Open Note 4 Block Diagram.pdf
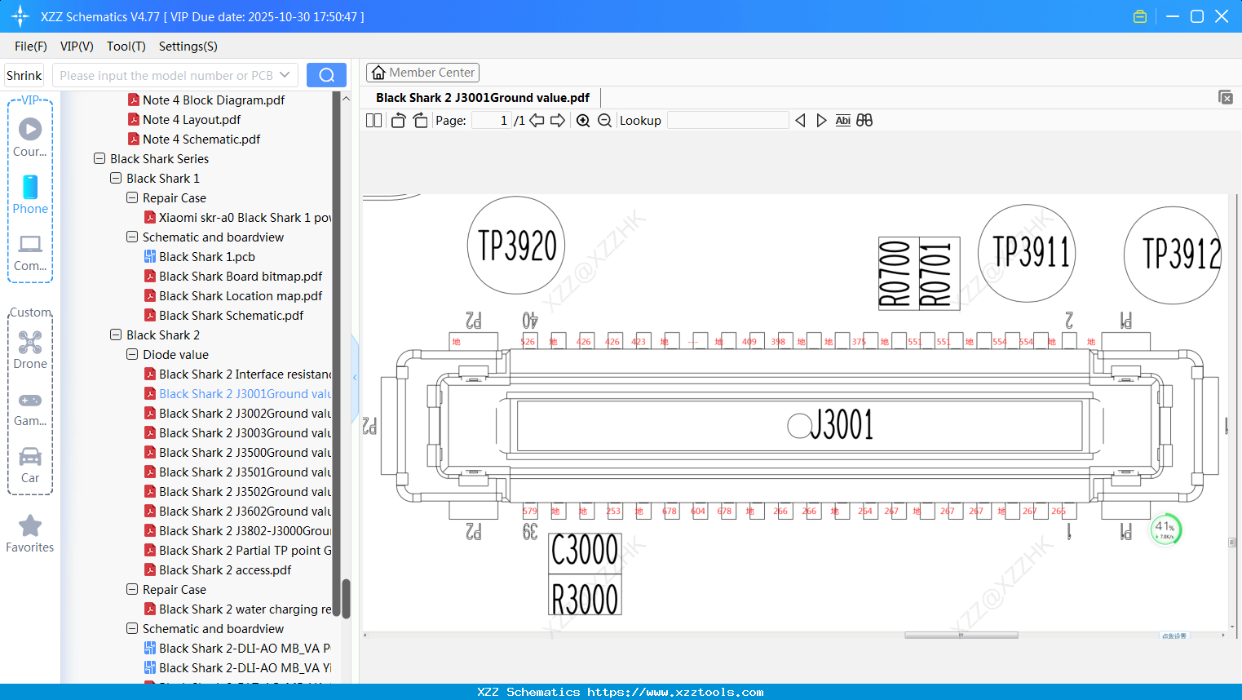1242x700 pixels. pyautogui.click(x=214, y=100)
